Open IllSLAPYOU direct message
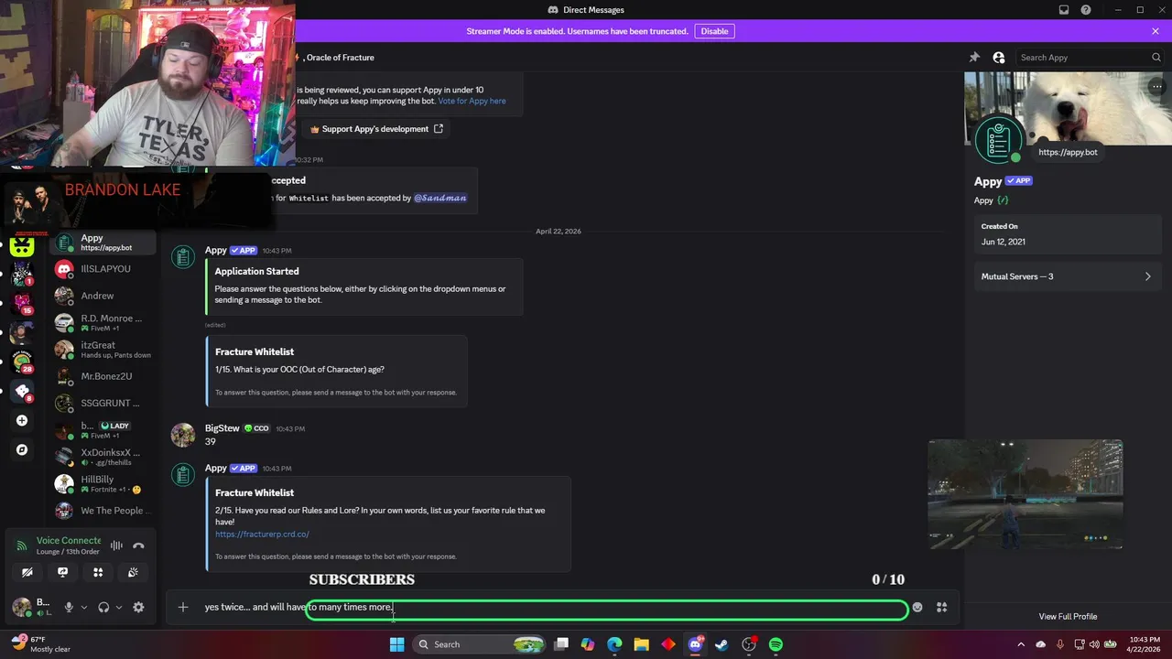The image size is (1172, 659). coord(103,269)
